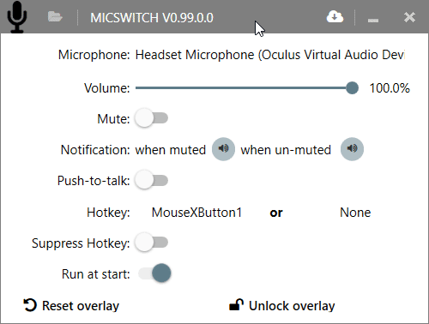Click the Volume slider handle
429x324 pixels.
point(352,88)
